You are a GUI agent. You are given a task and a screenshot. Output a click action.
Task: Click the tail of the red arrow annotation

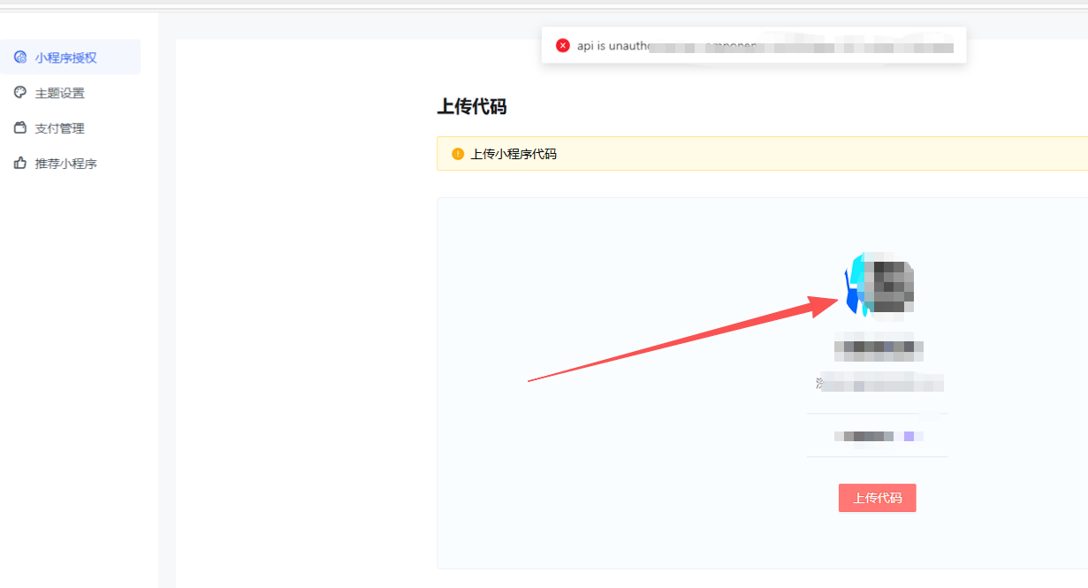530,380
